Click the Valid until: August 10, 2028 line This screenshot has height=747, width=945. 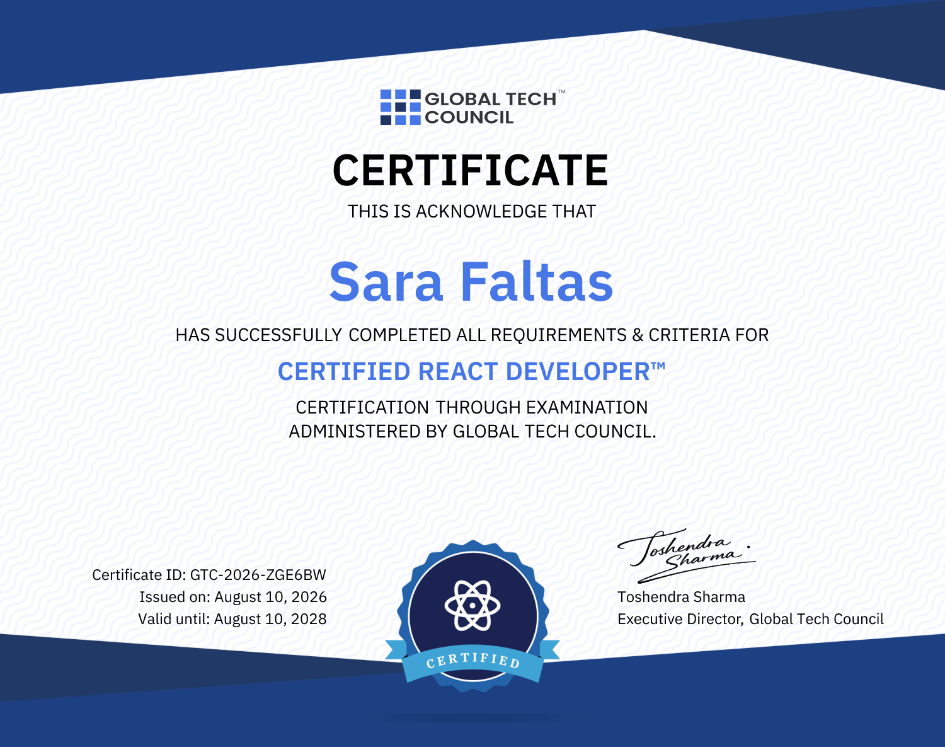click(x=232, y=619)
